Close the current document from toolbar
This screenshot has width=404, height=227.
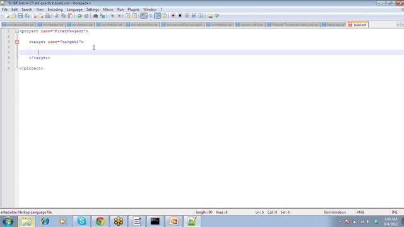(35, 16)
